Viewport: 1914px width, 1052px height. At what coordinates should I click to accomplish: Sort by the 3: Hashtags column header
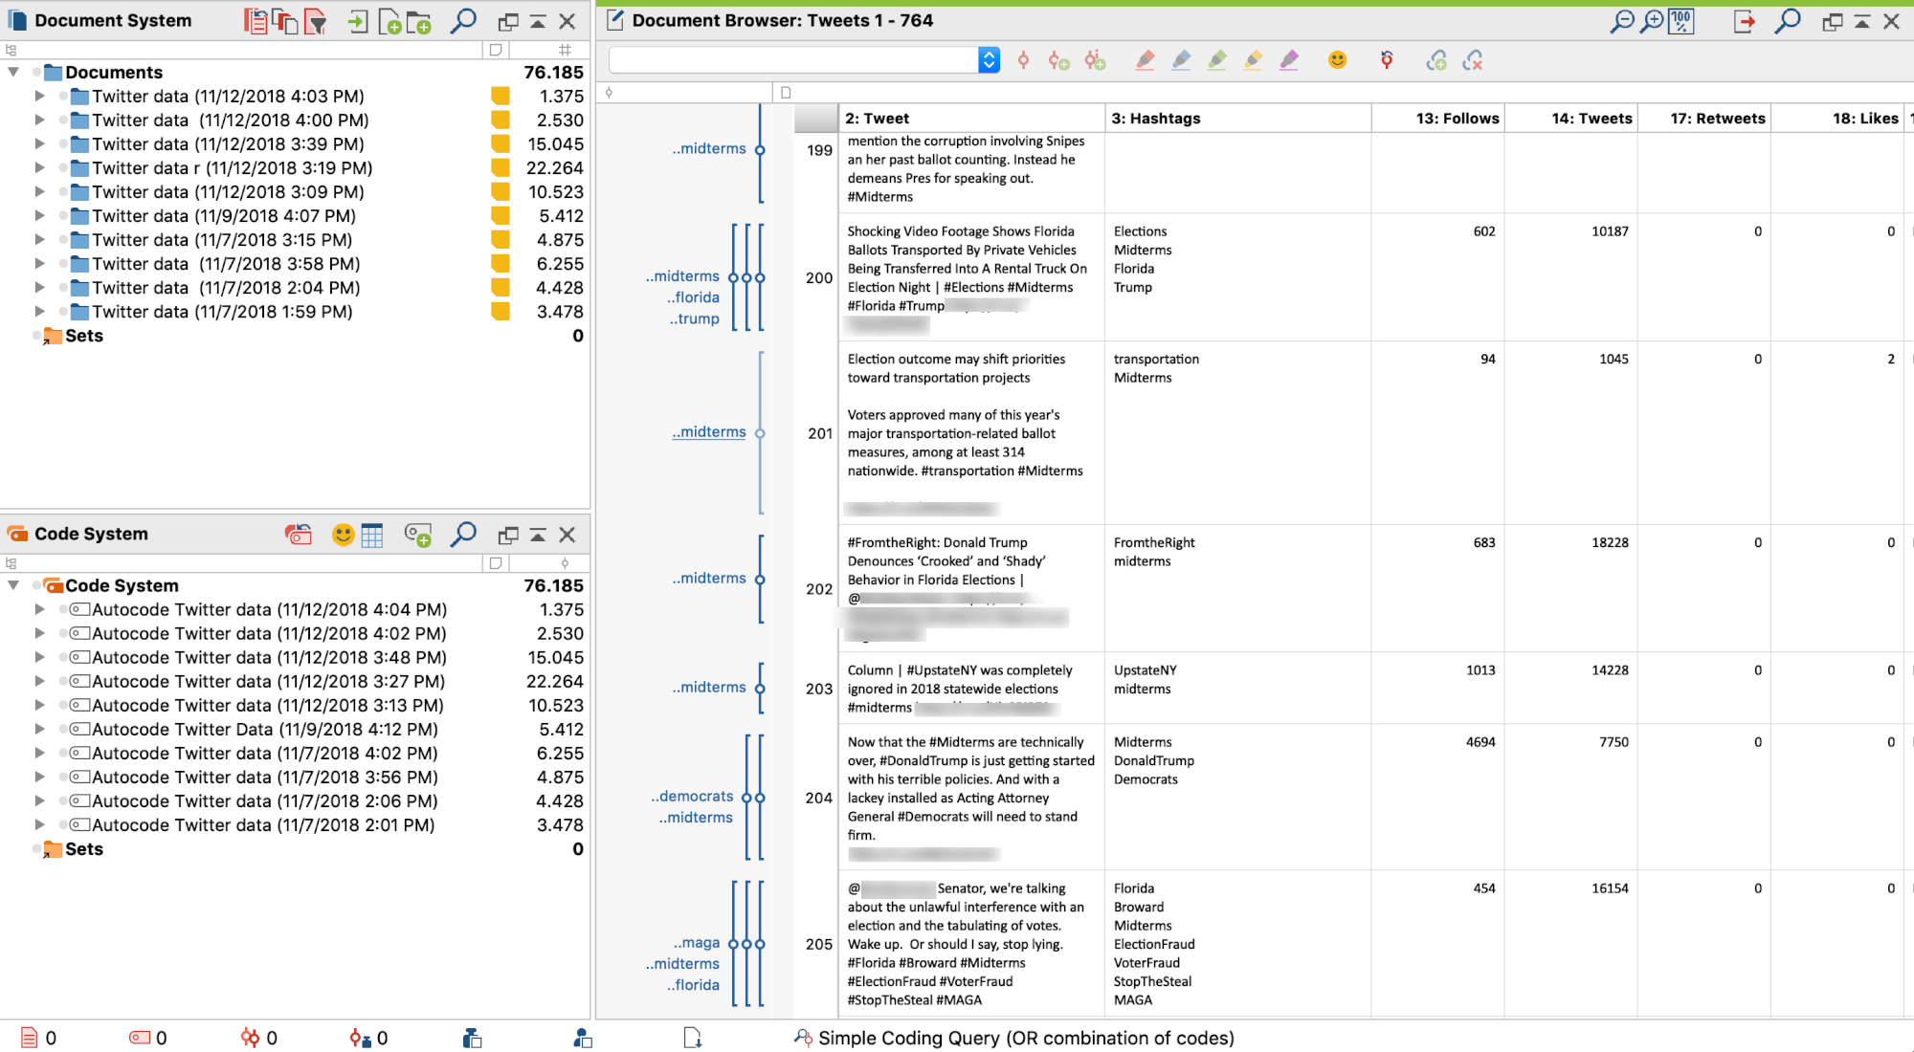[x=1237, y=118]
